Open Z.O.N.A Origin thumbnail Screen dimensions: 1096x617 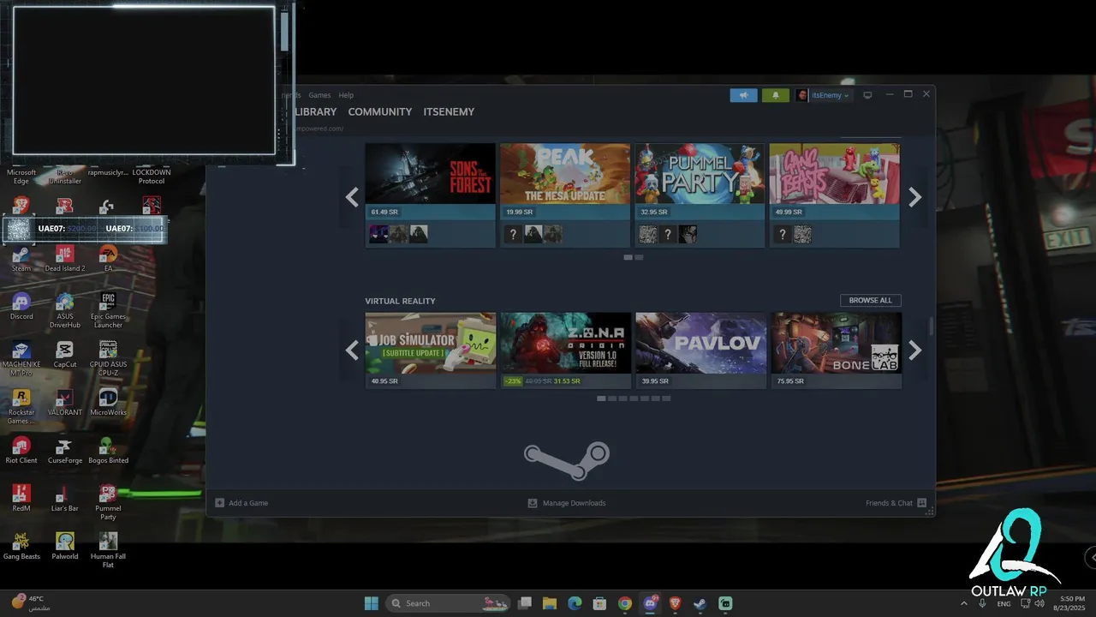[565, 343]
